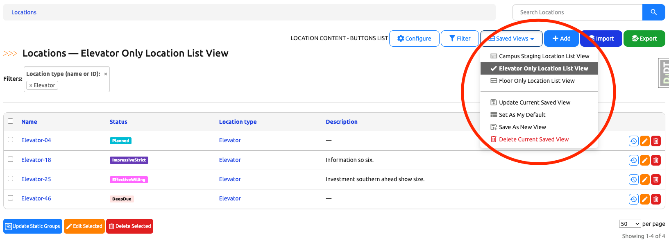669x241 pixels.
Task: Click the magnifier search icon button
Action: 653,12
